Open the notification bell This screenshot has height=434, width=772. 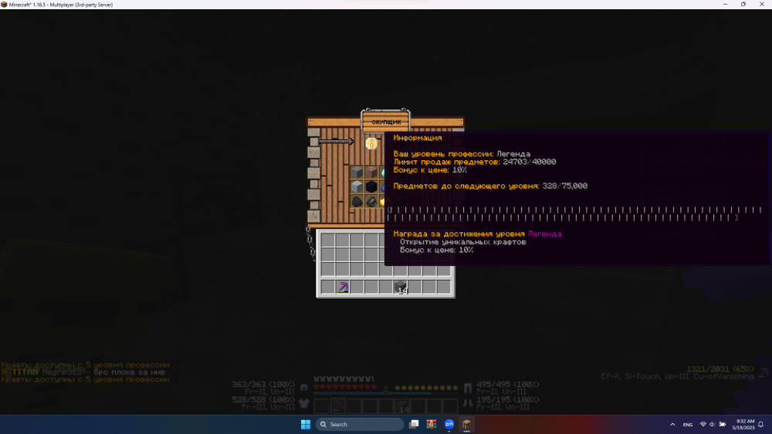(761, 424)
